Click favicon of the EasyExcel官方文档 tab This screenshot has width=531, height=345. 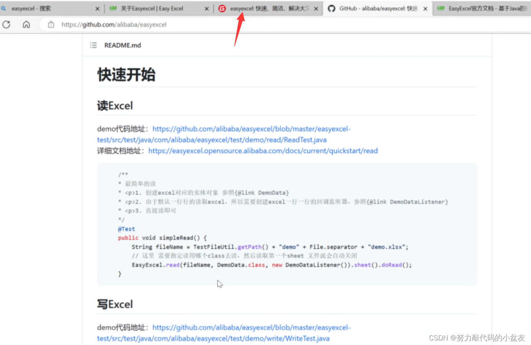click(441, 8)
